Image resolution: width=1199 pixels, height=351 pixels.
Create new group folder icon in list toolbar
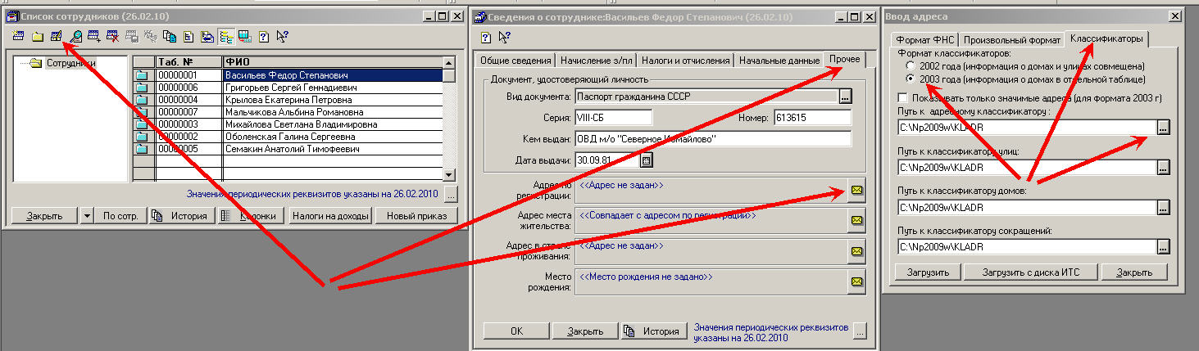pyautogui.click(x=38, y=36)
